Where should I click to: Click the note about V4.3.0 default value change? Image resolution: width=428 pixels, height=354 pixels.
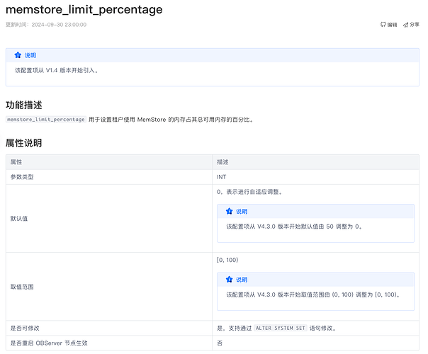pos(294,227)
